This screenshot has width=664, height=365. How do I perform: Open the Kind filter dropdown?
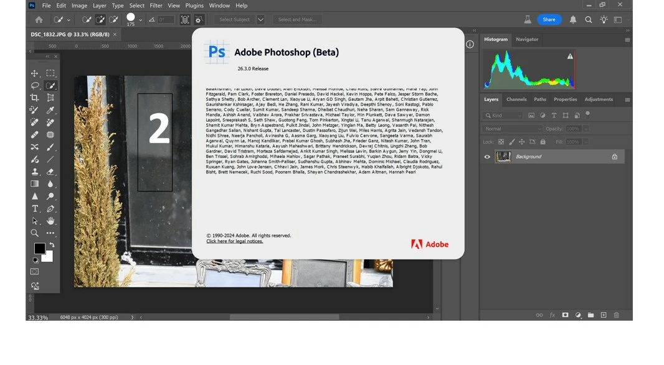pyautogui.click(x=503, y=116)
